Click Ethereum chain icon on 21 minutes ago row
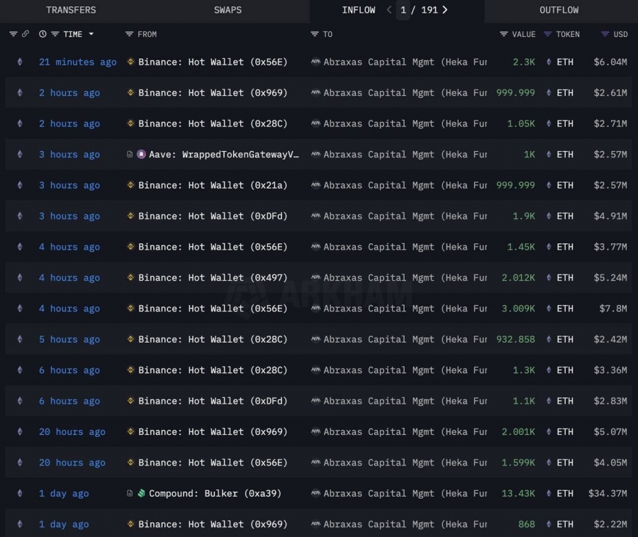 tap(20, 62)
